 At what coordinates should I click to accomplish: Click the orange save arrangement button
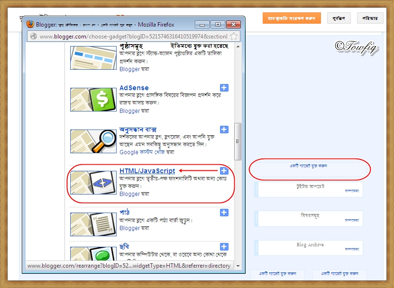(x=292, y=18)
